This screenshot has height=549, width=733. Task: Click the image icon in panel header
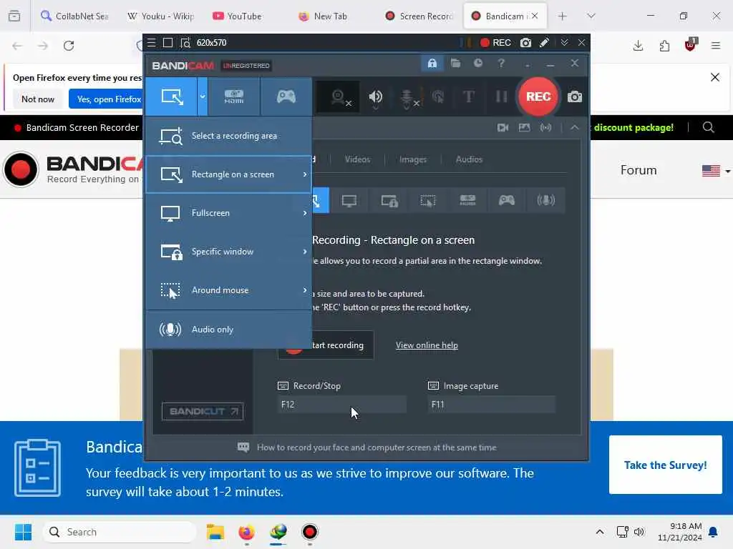524,127
